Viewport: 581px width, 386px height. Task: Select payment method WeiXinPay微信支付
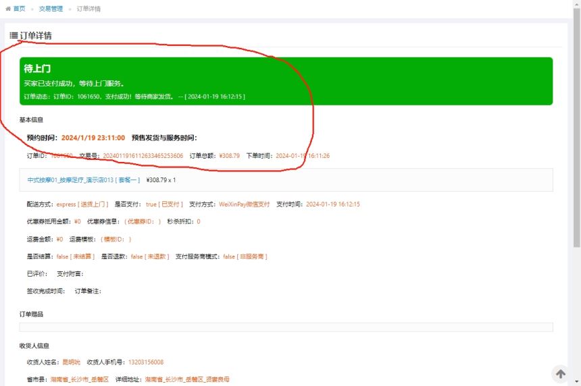(x=244, y=204)
